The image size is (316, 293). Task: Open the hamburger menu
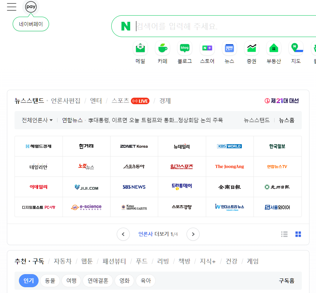(12, 7)
